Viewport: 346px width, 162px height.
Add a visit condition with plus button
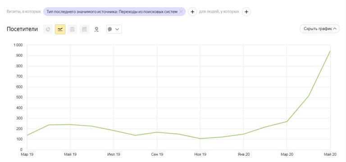[x=192, y=12]
